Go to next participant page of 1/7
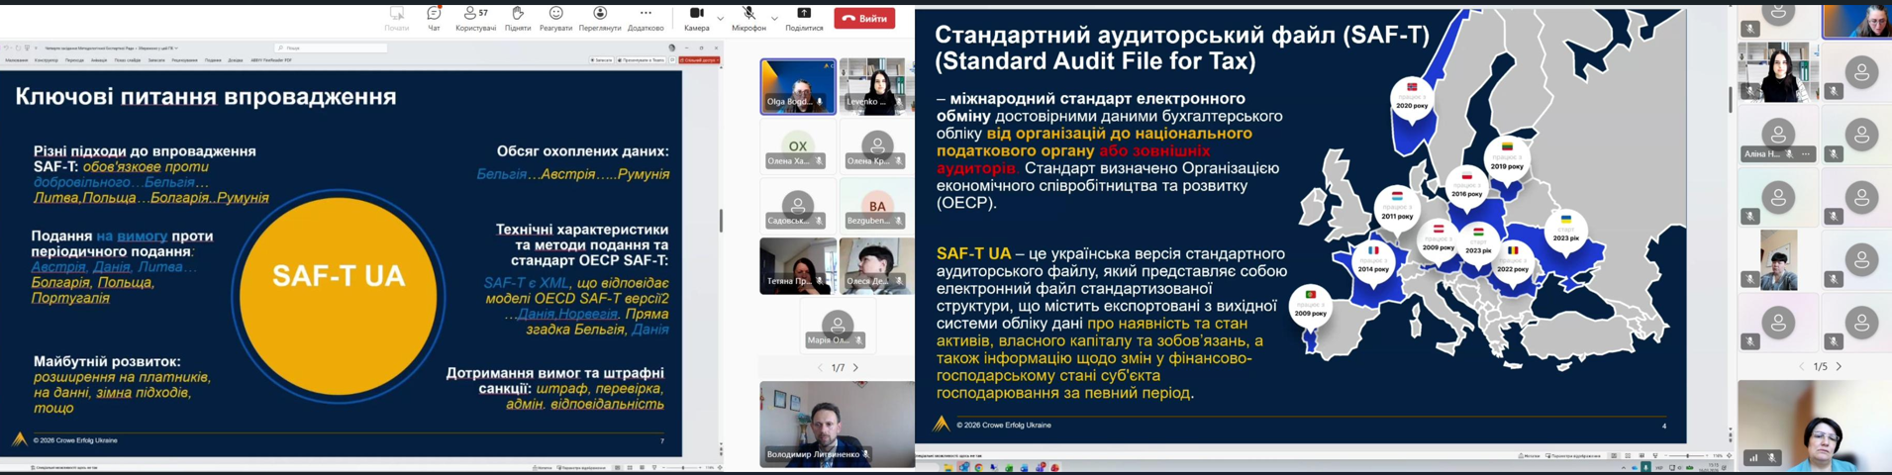1892x475 pixels. 856,368
